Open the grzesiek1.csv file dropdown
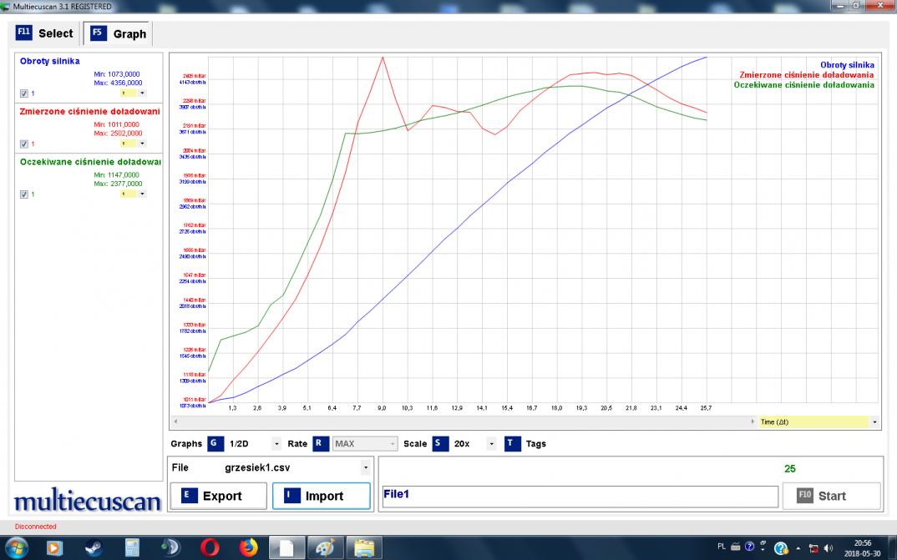 pos(364,468)
